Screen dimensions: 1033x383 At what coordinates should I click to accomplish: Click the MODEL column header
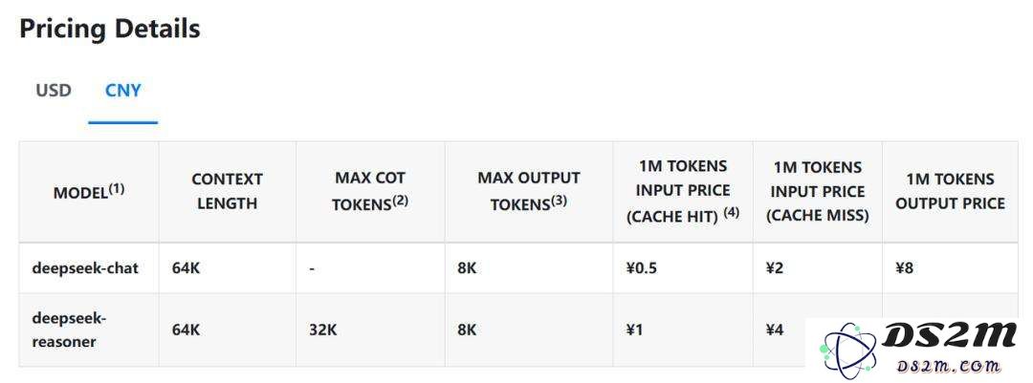89,191
